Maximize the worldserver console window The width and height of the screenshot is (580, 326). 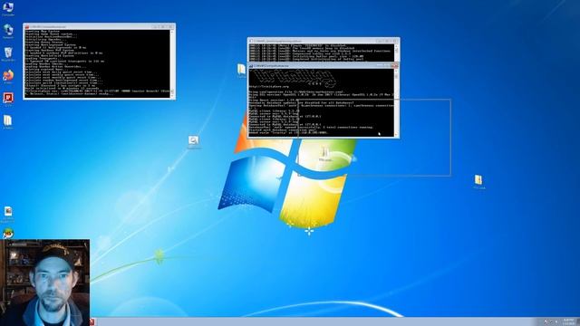pos(162,26)
